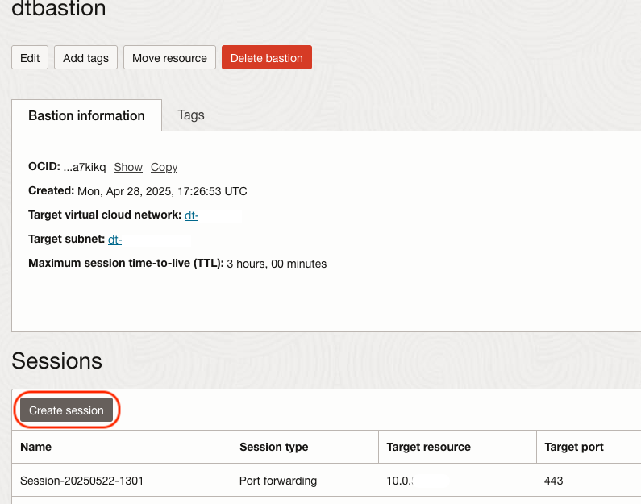
Task: Open the Add tags dialog
Action: [86, 58]
